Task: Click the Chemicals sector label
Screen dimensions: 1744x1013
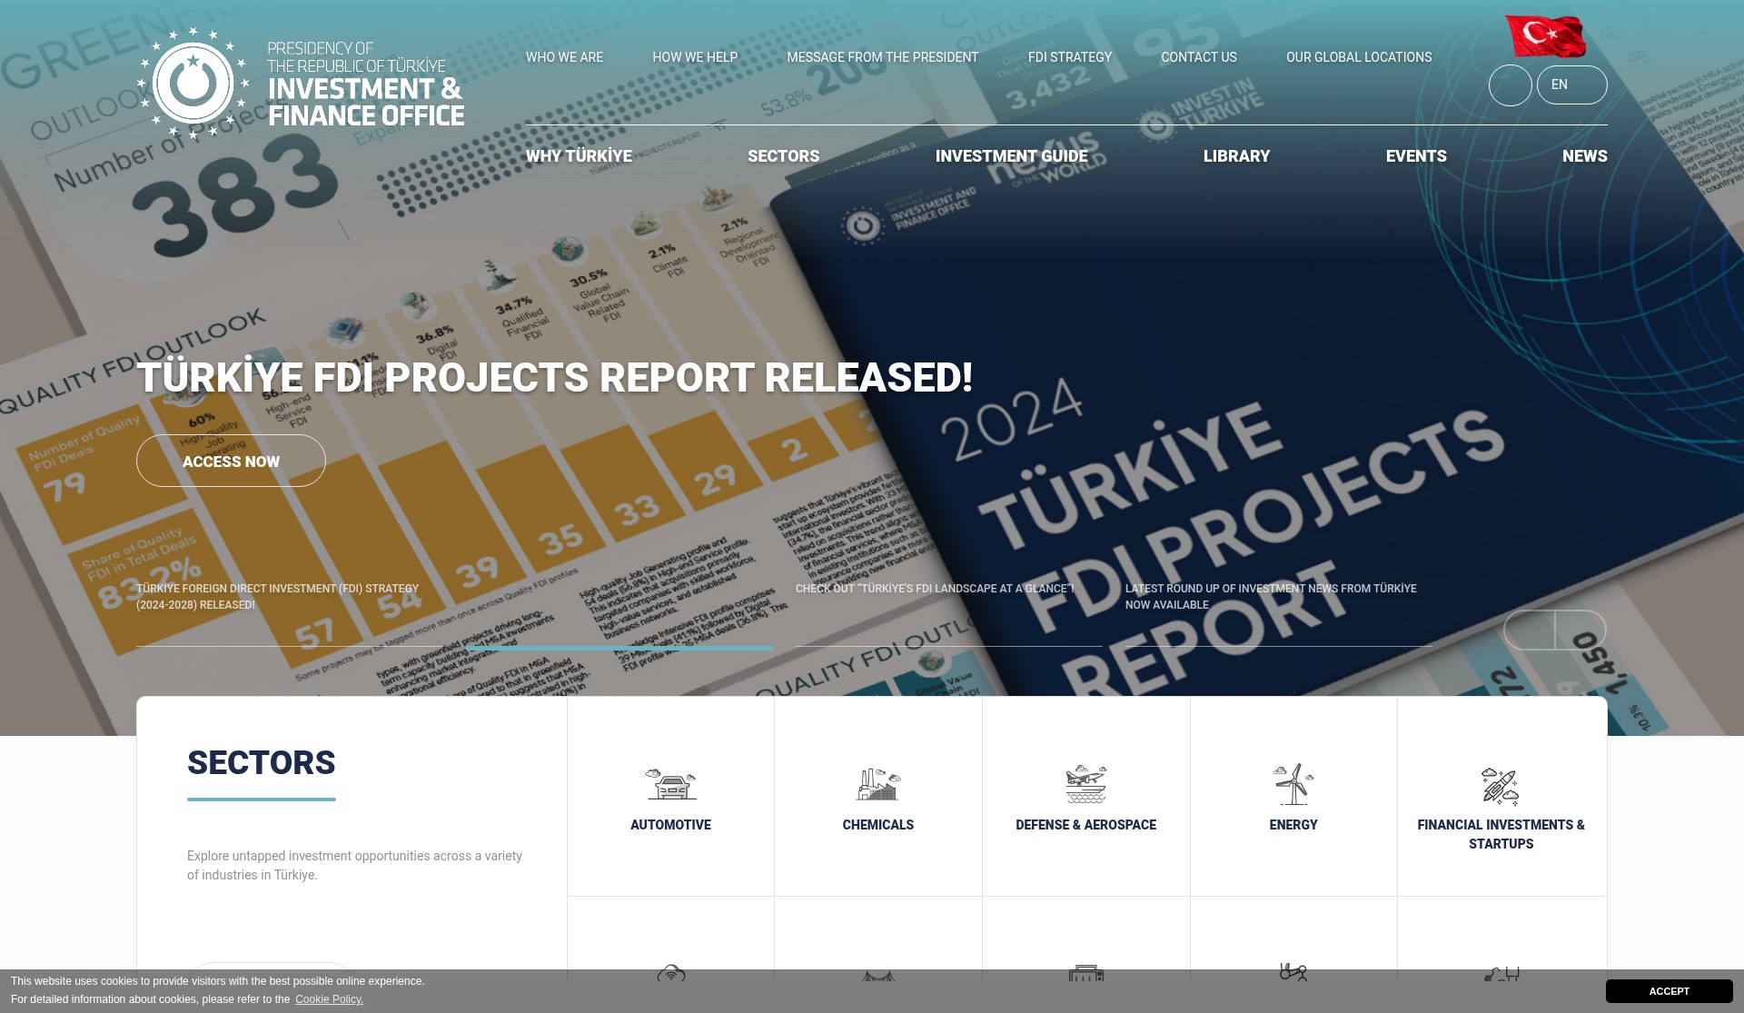Action: [x=878, y=825]
